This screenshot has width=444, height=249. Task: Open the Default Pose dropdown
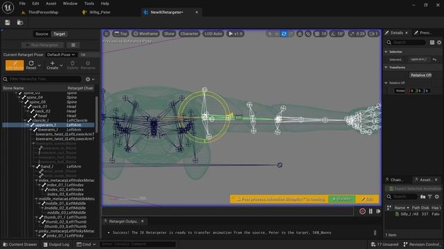(61, 55)
